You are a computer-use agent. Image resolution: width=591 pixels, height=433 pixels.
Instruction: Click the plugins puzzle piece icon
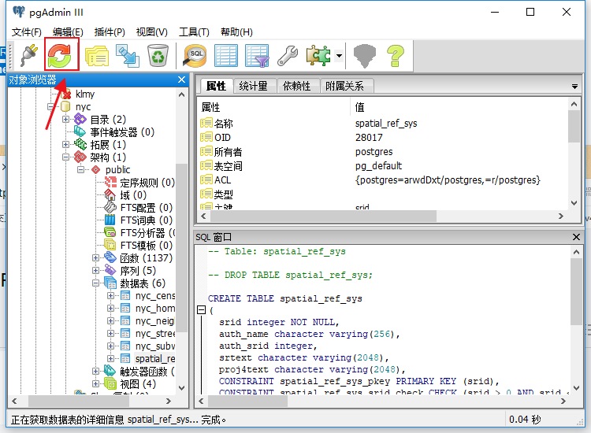[319, 55]
